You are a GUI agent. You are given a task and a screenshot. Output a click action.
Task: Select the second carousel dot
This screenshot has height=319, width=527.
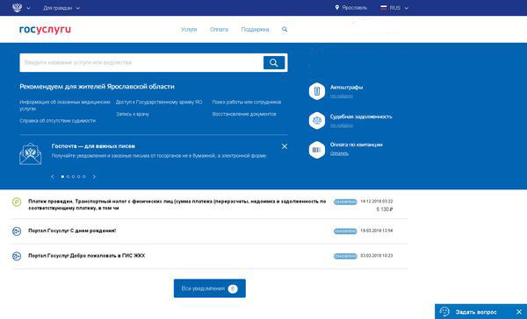(x=68, y=177)
